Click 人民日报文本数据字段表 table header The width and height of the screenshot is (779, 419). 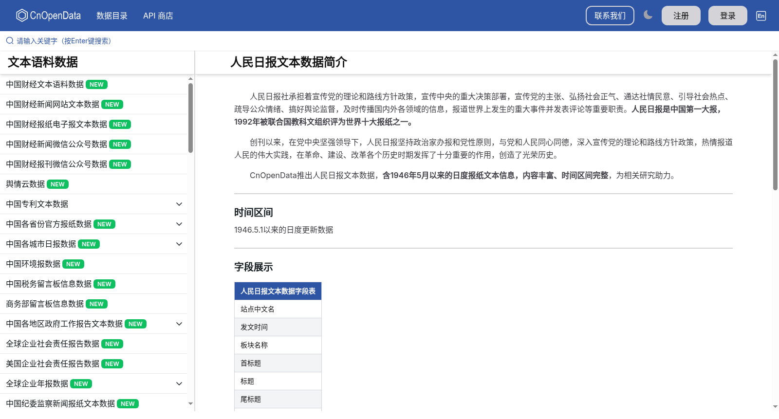click(278, 291)
